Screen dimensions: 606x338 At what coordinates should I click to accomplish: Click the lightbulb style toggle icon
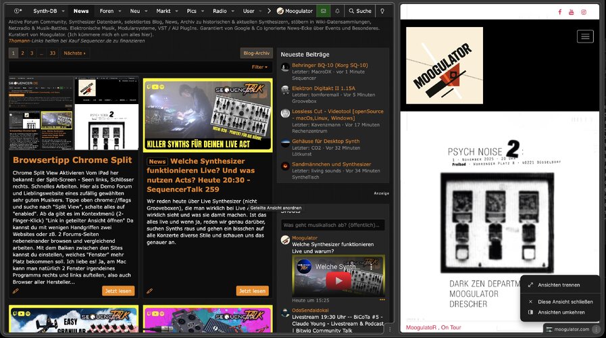[382, 11]
